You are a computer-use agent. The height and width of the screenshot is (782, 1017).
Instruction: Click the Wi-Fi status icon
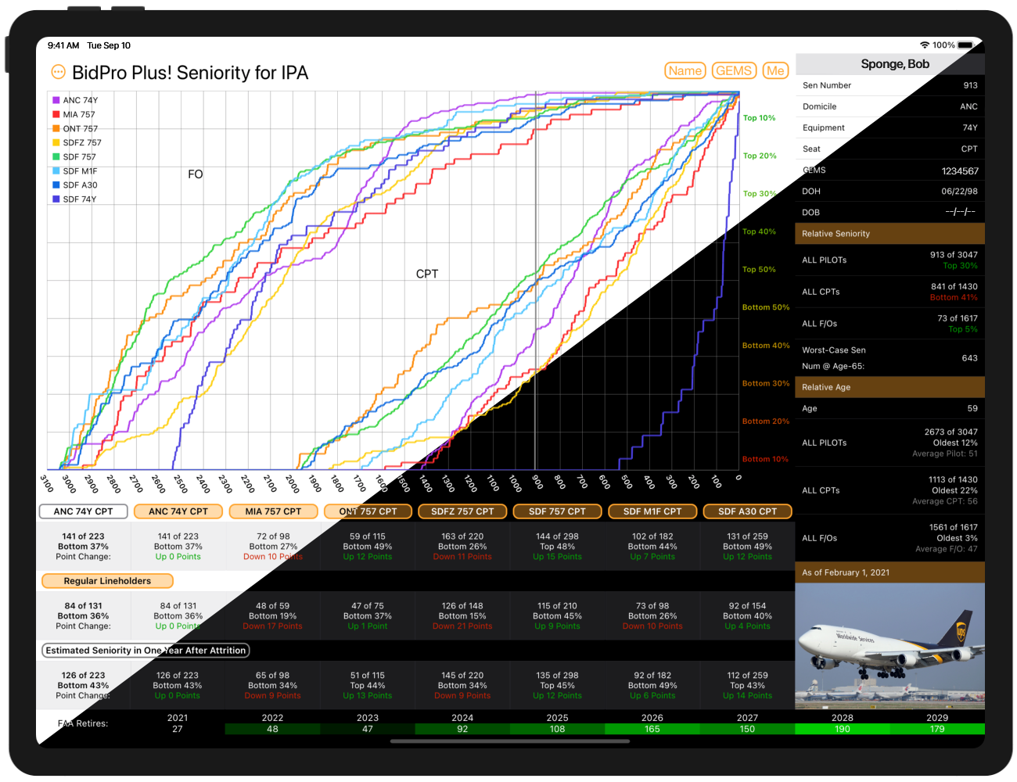tap(925, 45)
